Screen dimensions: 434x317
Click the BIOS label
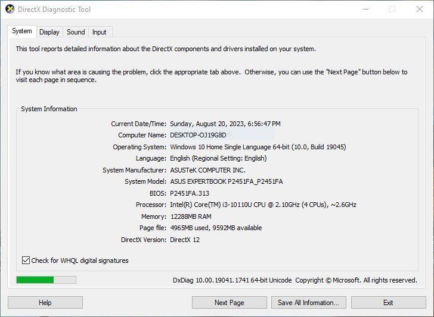click(158, 193)
